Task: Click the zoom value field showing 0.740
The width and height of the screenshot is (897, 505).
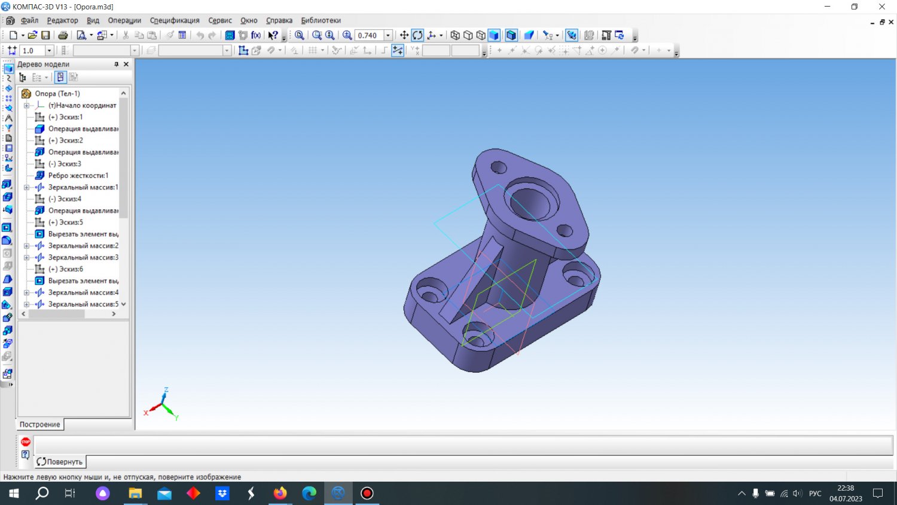Action: tap(369, 35)
